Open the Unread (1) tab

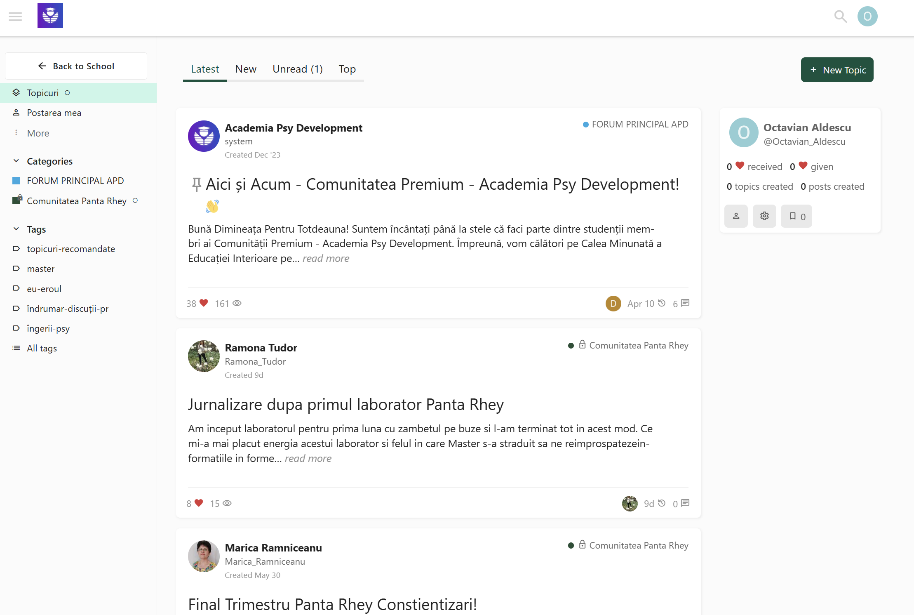coord(298,69)
